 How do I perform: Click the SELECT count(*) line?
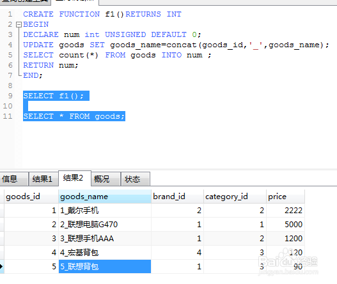click(x=117, y=55)
